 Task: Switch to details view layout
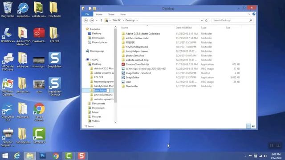pyautogui.click(x=248, y=126)
